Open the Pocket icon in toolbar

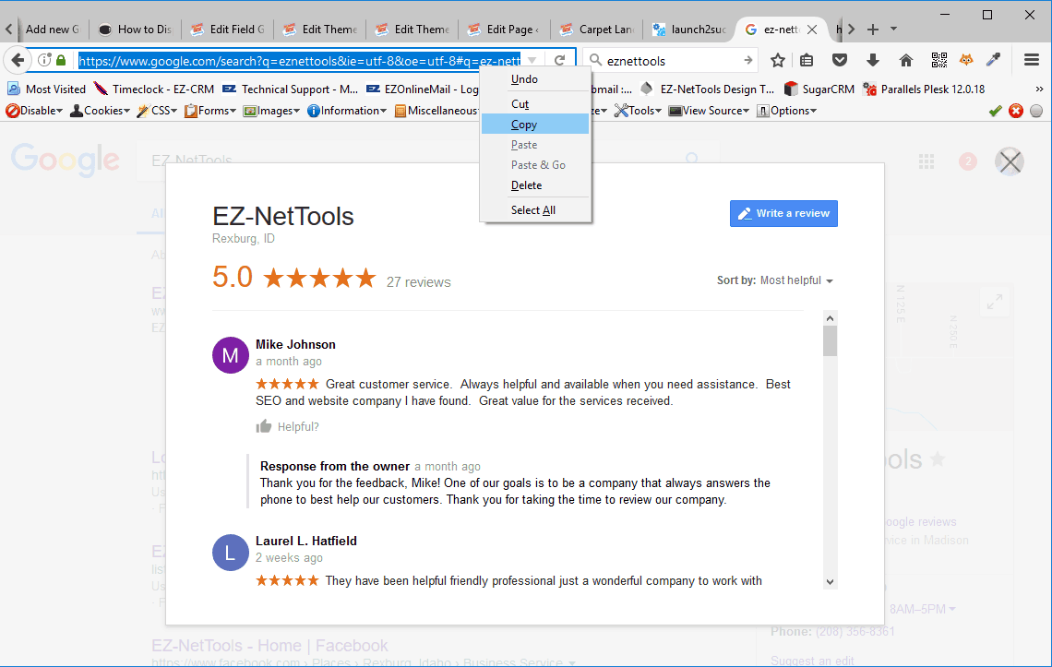(x=840, y=60)
